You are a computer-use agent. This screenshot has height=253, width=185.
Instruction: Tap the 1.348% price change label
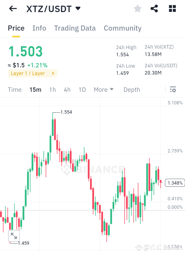point(175,183)
